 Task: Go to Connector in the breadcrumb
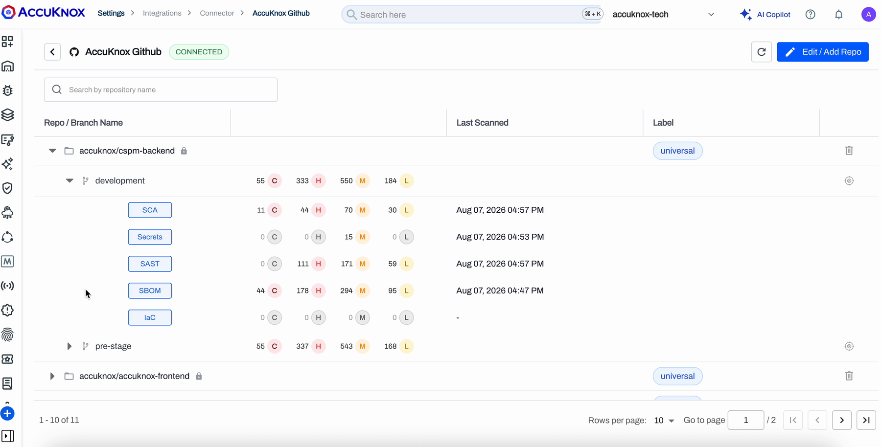click(x=217, y=13)
